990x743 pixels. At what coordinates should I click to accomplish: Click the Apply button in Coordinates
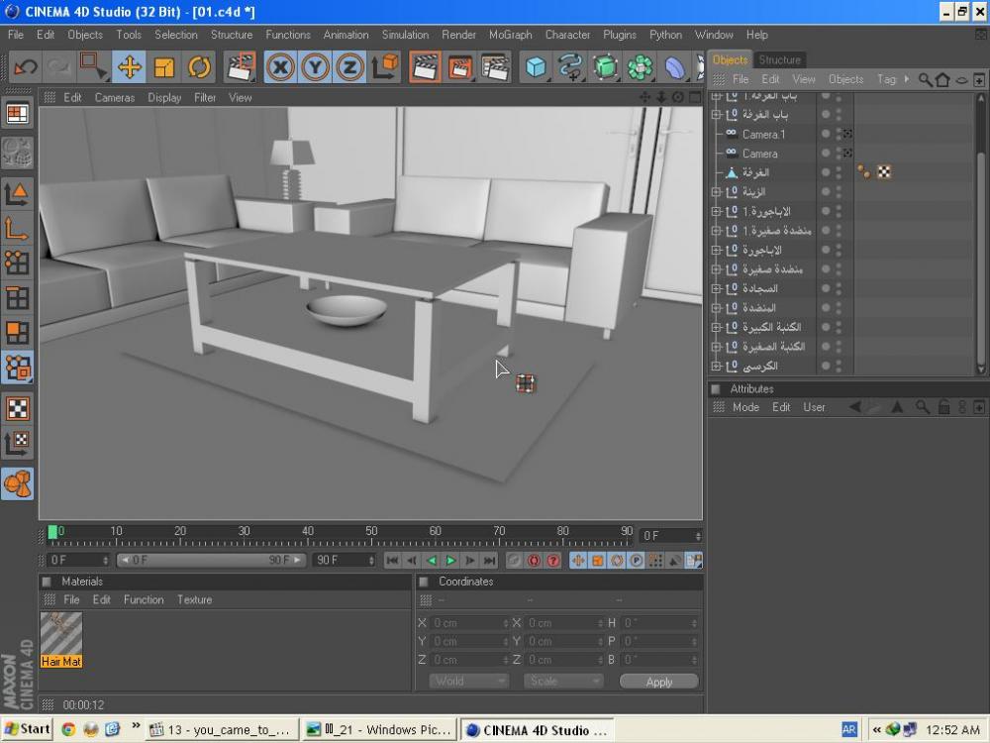click(658, 682)
